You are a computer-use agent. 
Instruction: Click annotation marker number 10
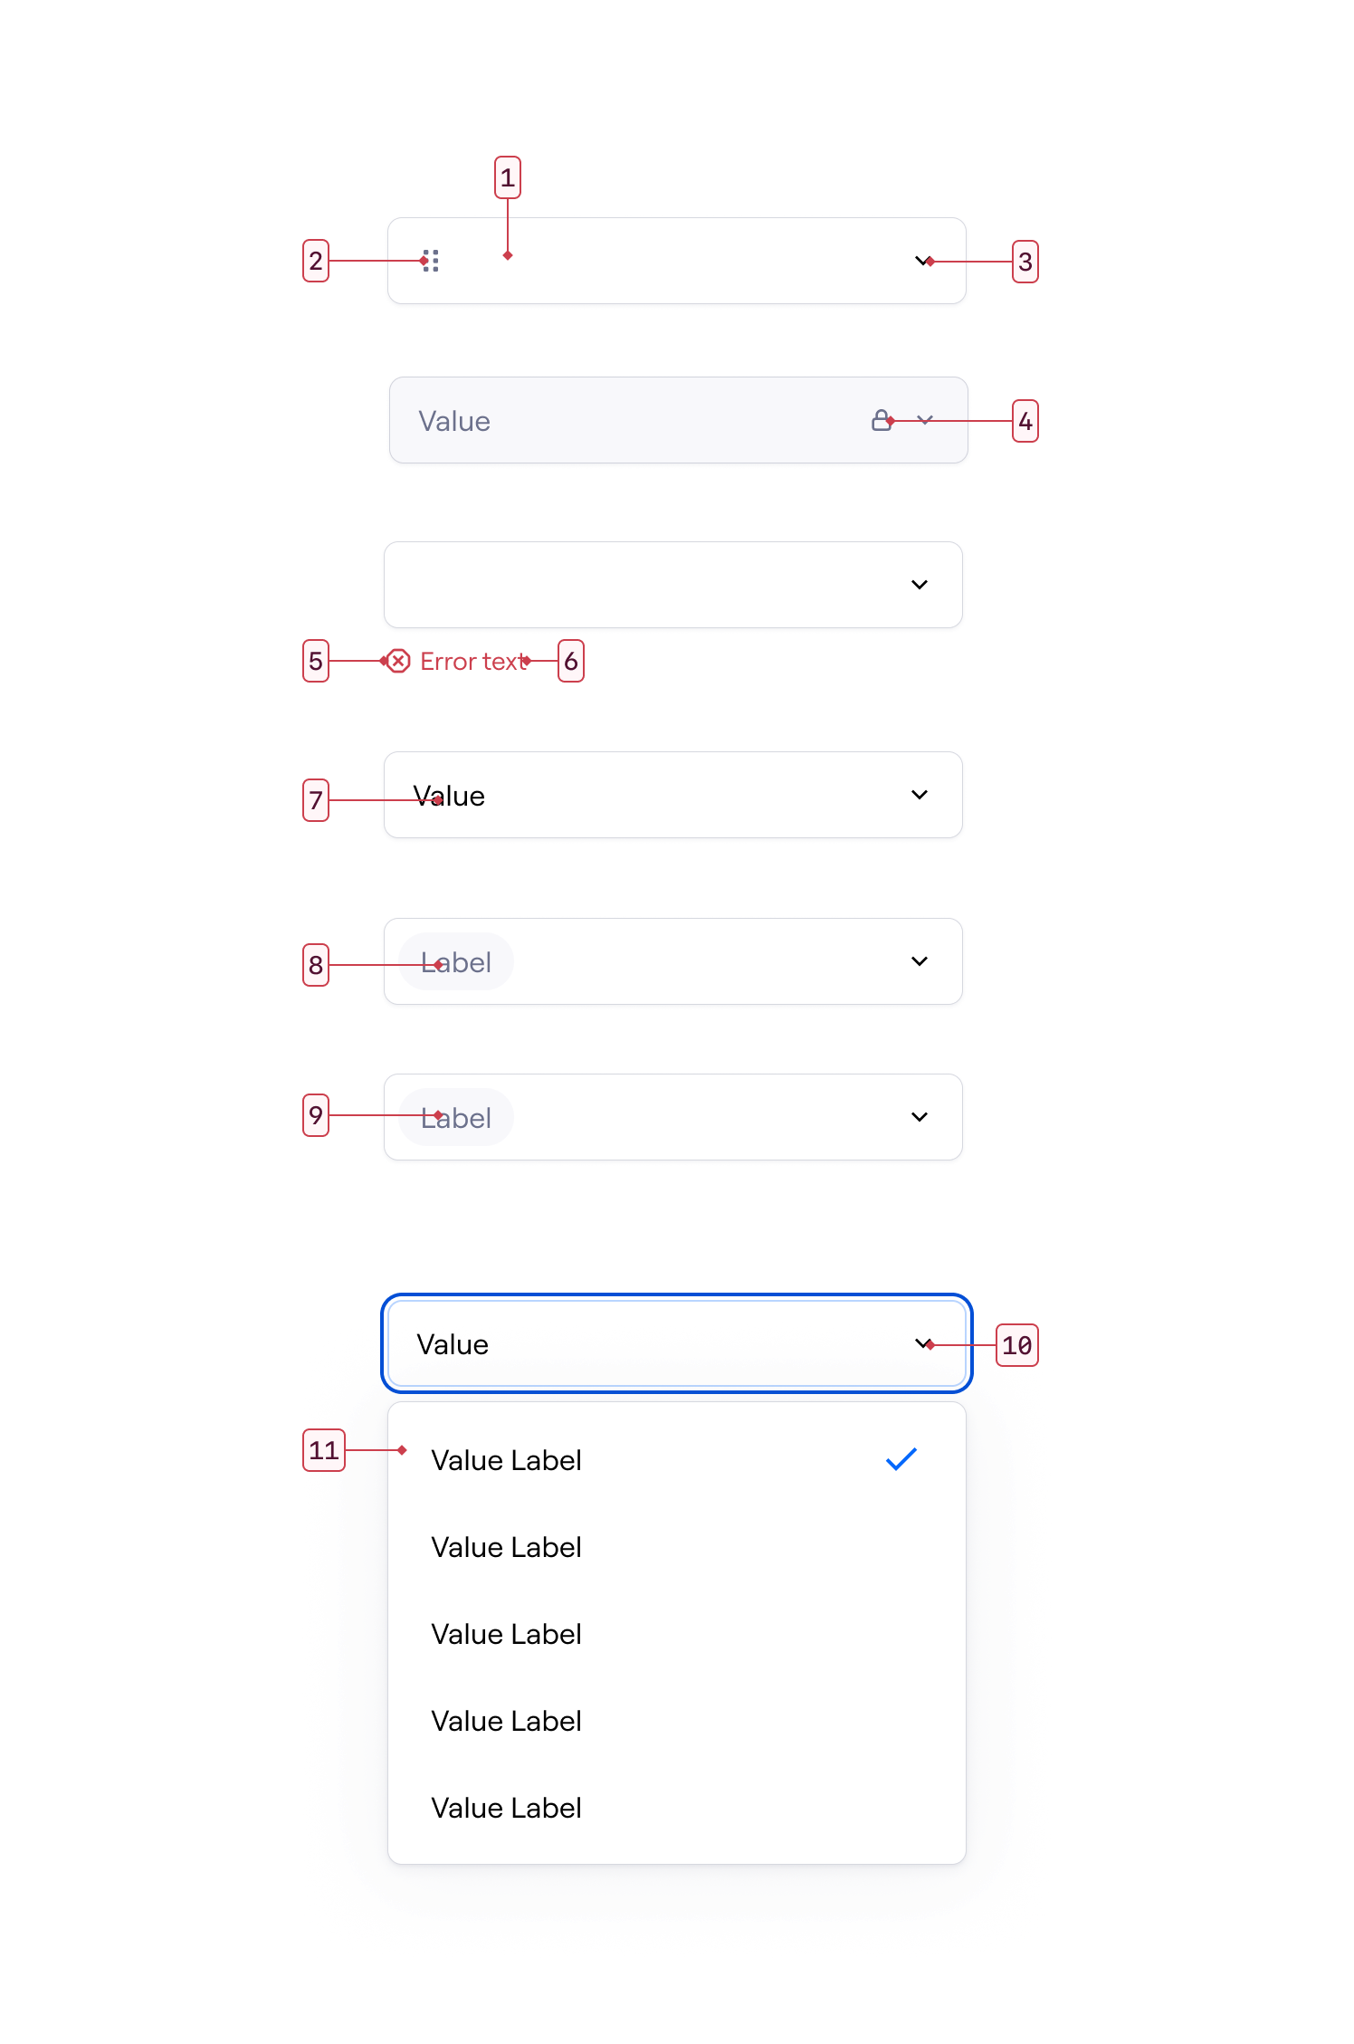pyautogui.click(x=1016, y=1345)
